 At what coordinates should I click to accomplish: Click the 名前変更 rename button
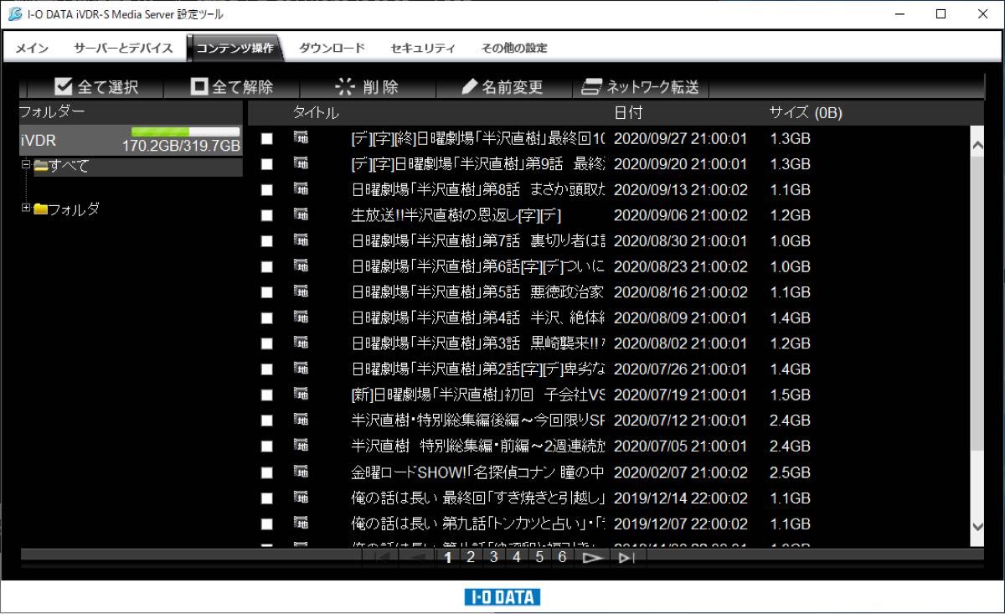[x=503, y=87]
